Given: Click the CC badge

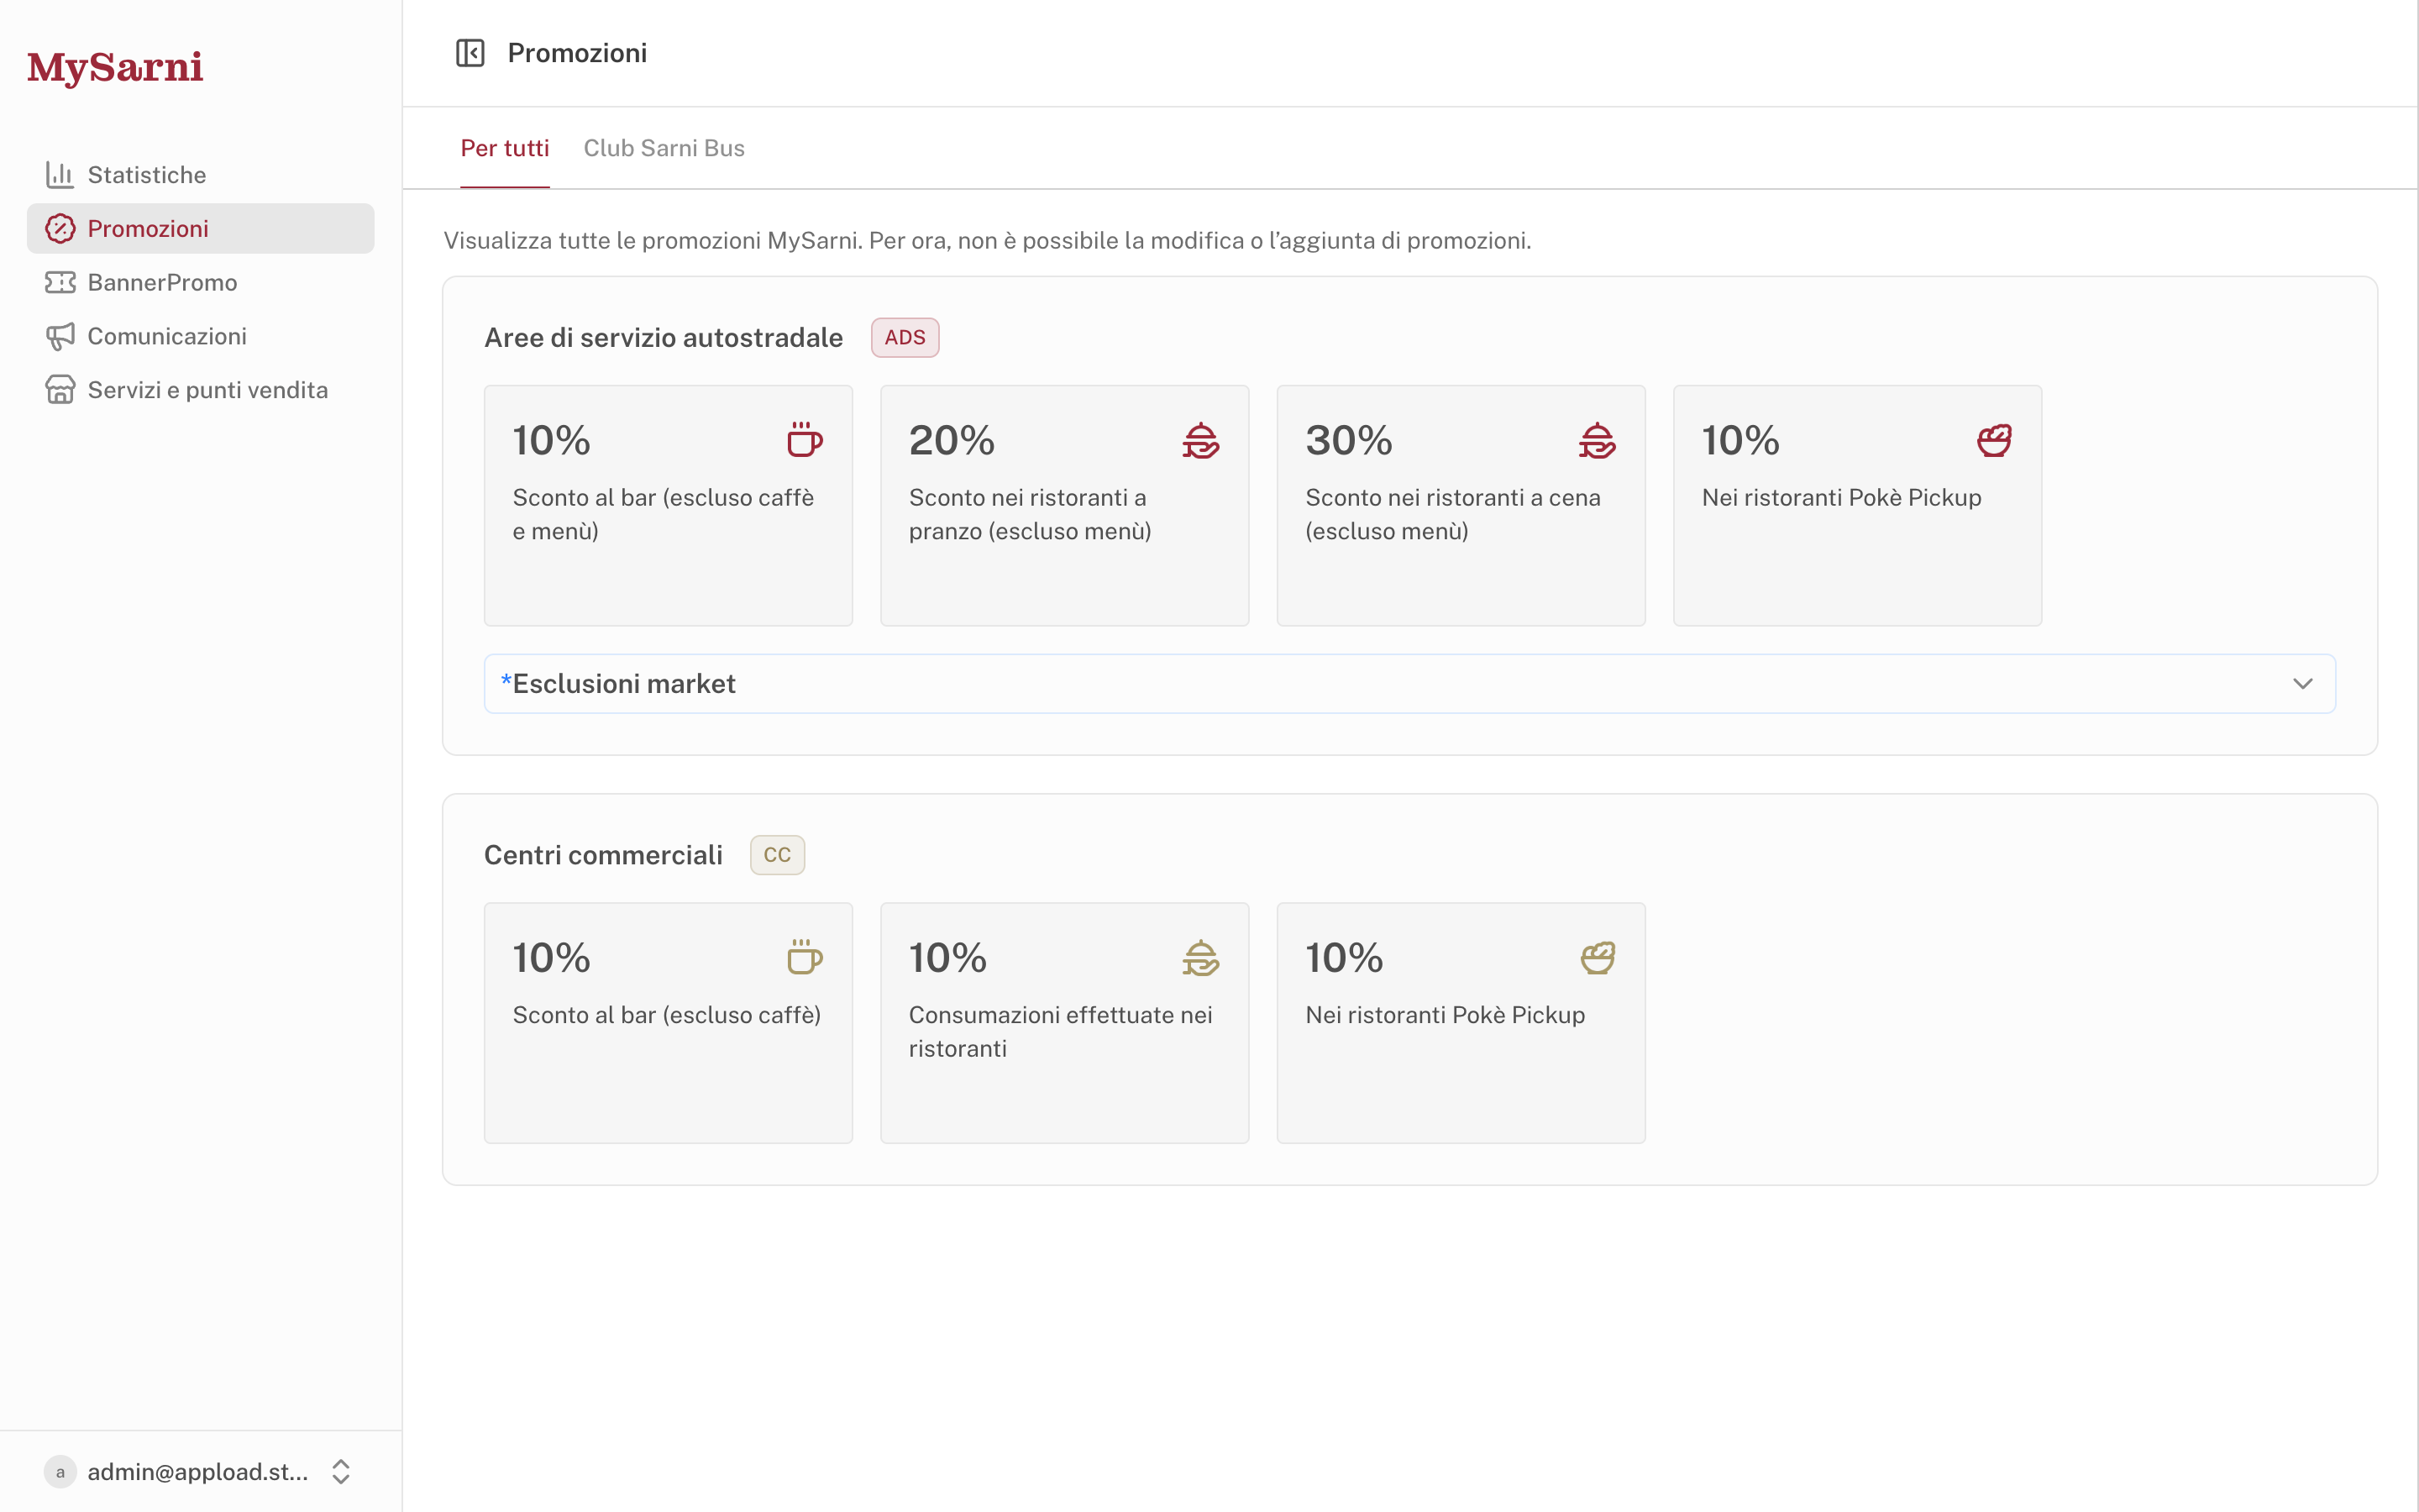Looking at the screenshot, I should coord(778,855).
